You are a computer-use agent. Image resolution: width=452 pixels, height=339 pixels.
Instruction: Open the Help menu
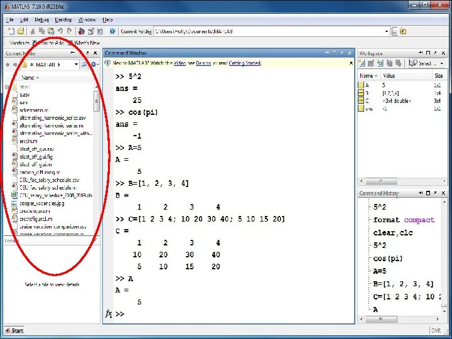pos(107,19)
